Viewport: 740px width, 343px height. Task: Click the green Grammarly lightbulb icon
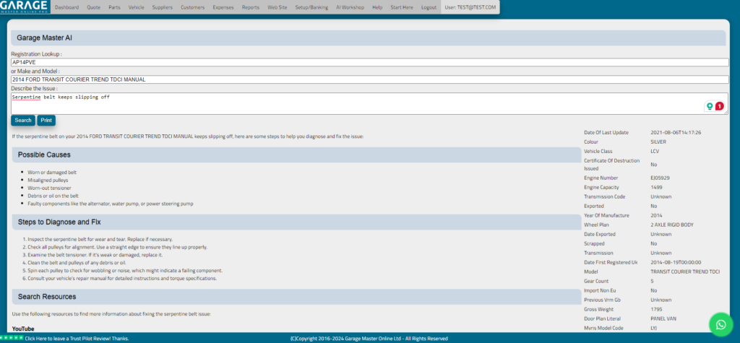click(x=710, y=106)
